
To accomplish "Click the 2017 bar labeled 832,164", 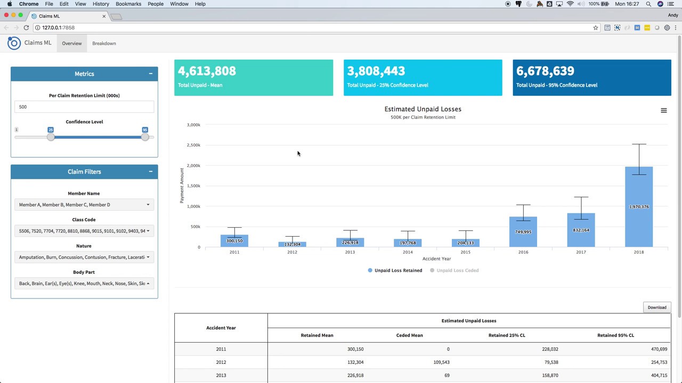I will point(581,230).
